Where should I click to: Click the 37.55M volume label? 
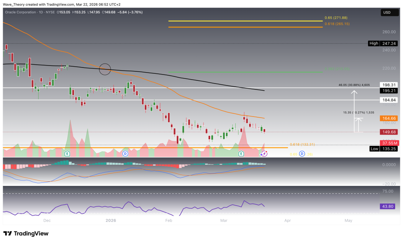coord(388,143)
